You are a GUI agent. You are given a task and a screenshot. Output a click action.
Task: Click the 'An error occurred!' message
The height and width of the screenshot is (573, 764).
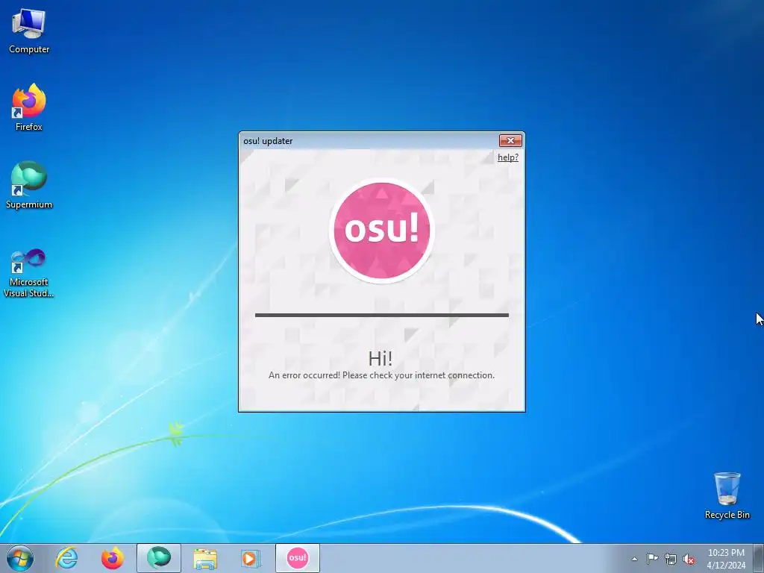click(x=381, y=375)
